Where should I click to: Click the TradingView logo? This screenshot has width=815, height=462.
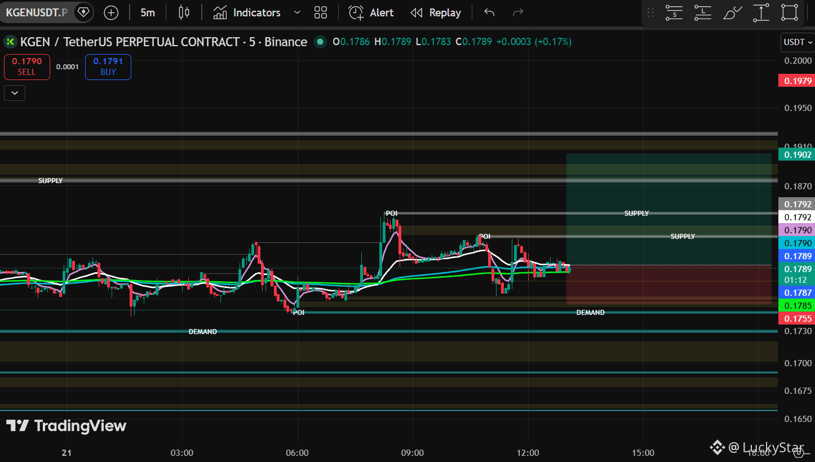click(67, 426)
